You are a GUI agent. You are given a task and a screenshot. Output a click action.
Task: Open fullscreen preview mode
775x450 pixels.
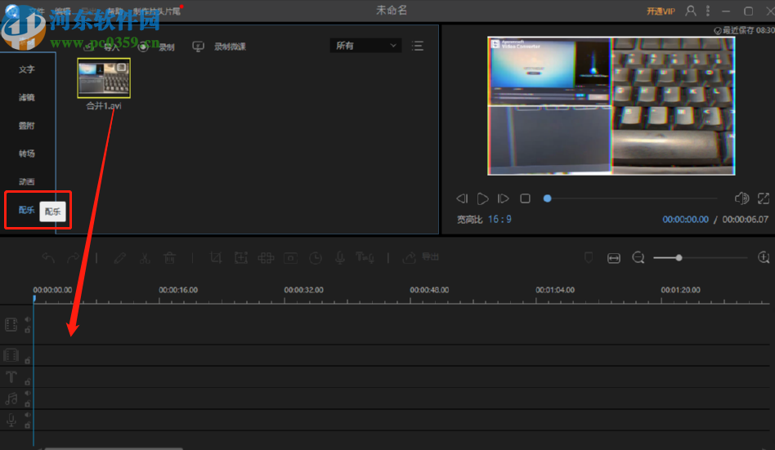click(x=764, y=198)
